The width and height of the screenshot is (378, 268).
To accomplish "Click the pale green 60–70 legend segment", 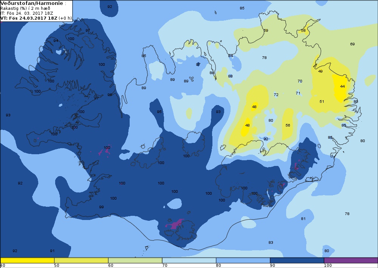I will click(135, 260).
